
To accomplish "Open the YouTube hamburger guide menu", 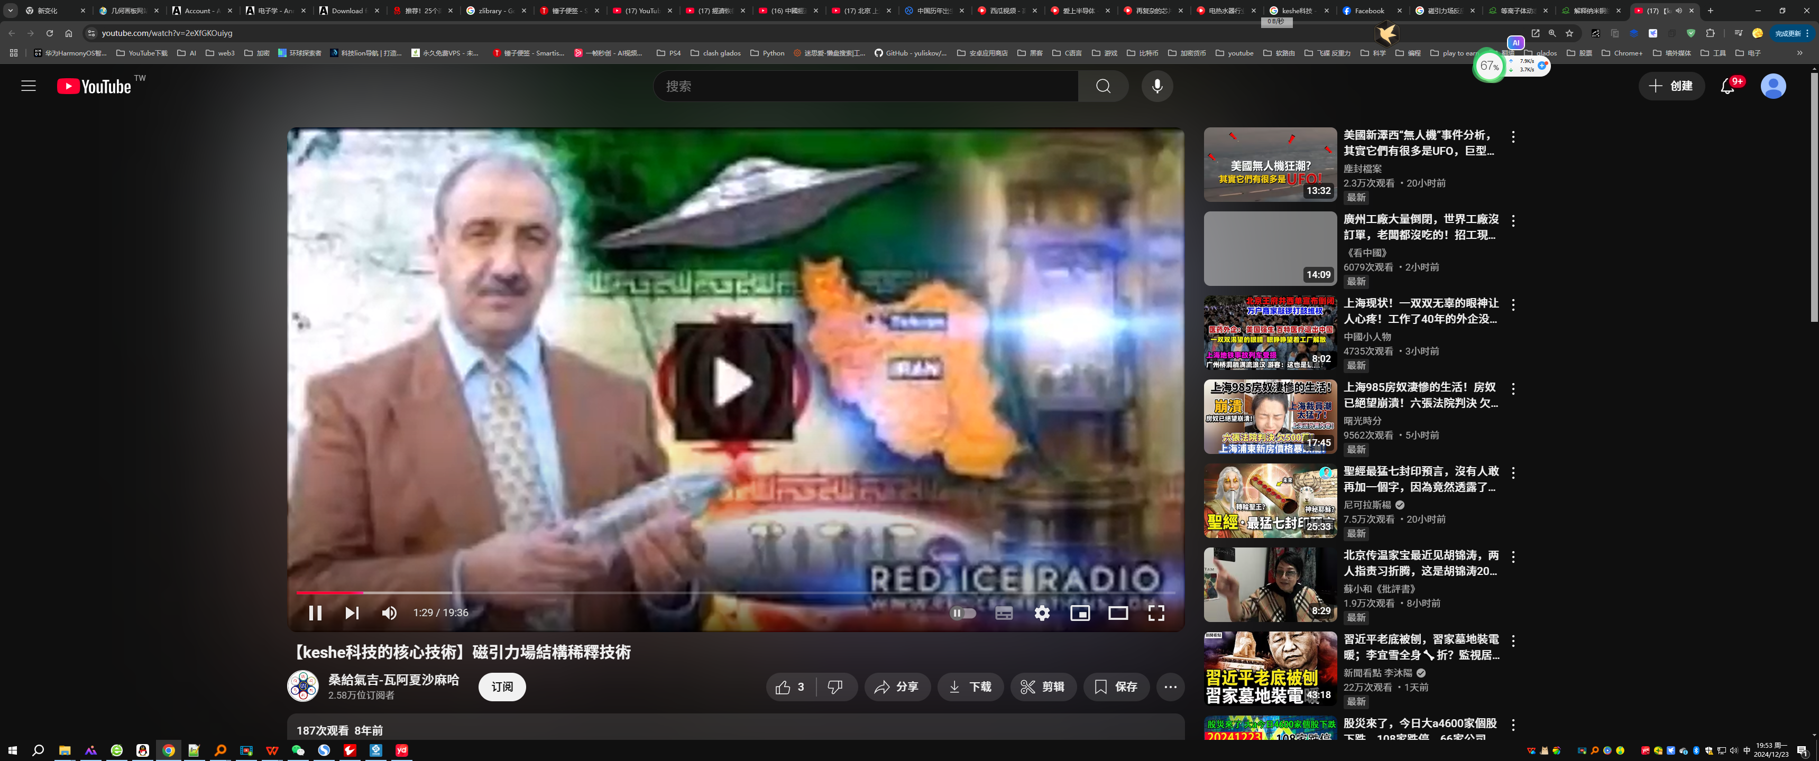I will point(28,86).
